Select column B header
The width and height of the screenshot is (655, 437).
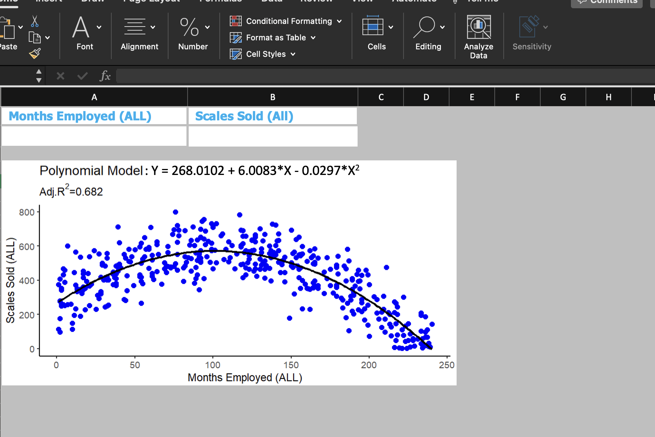273,97
